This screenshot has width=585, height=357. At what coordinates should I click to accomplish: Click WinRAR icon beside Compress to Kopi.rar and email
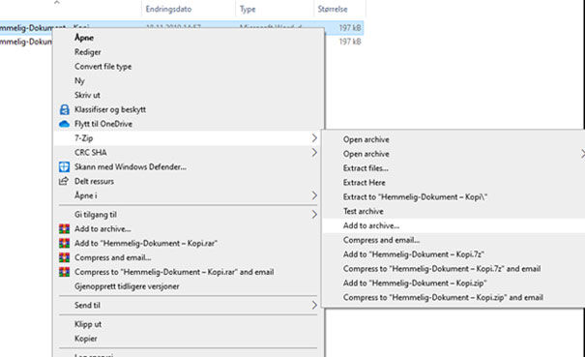pos(64,272)
